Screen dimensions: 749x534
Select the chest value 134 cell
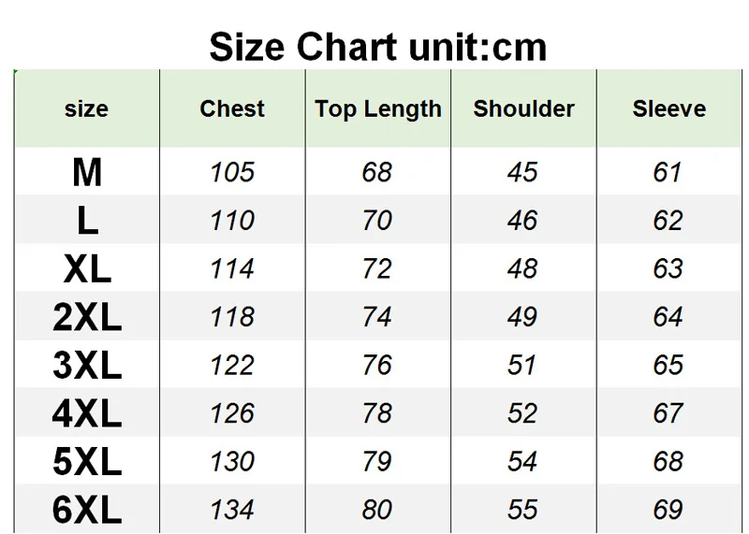pos(232,510)
